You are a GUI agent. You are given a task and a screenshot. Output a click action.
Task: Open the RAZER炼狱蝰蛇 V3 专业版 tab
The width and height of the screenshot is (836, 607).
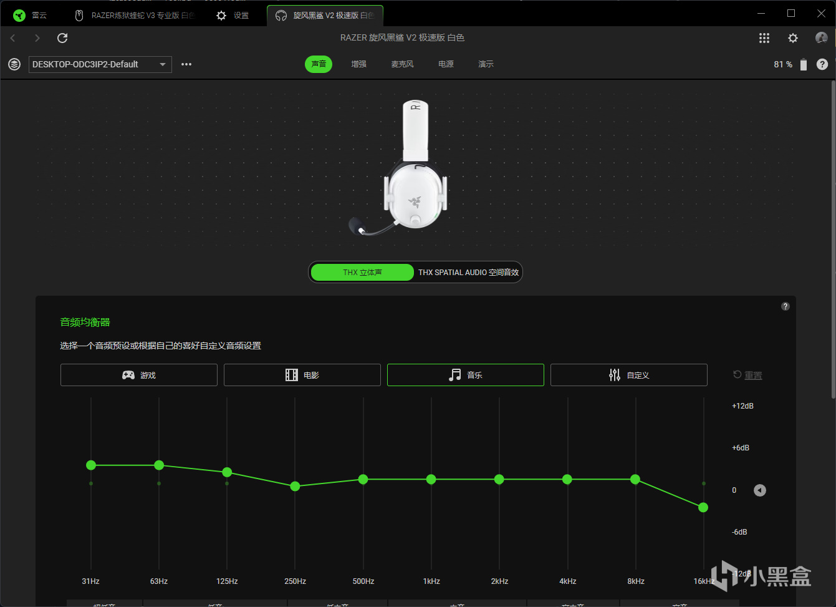pyautogui.click(x=135, y=16)
